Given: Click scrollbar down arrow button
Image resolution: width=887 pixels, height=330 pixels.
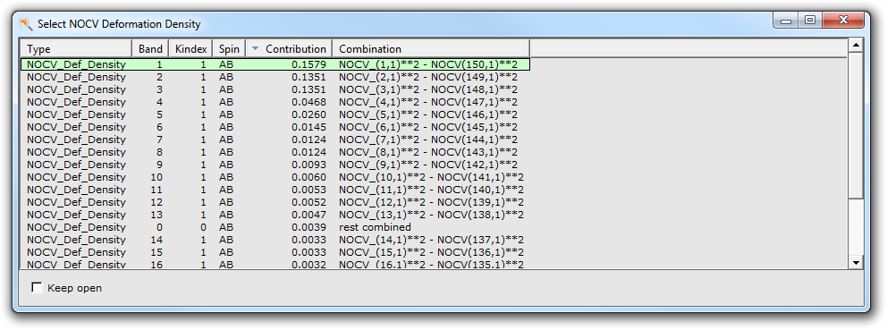Looking at the screenshot, I should (x=856, y=262).
